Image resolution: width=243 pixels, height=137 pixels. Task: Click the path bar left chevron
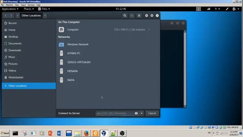tap(17, 16)
